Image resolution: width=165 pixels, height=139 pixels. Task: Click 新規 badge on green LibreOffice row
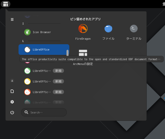click(x=58, y=71)
